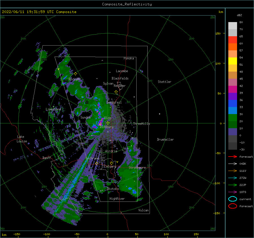Select the magenta 39-42 dBZ swatch

(233, 89)
